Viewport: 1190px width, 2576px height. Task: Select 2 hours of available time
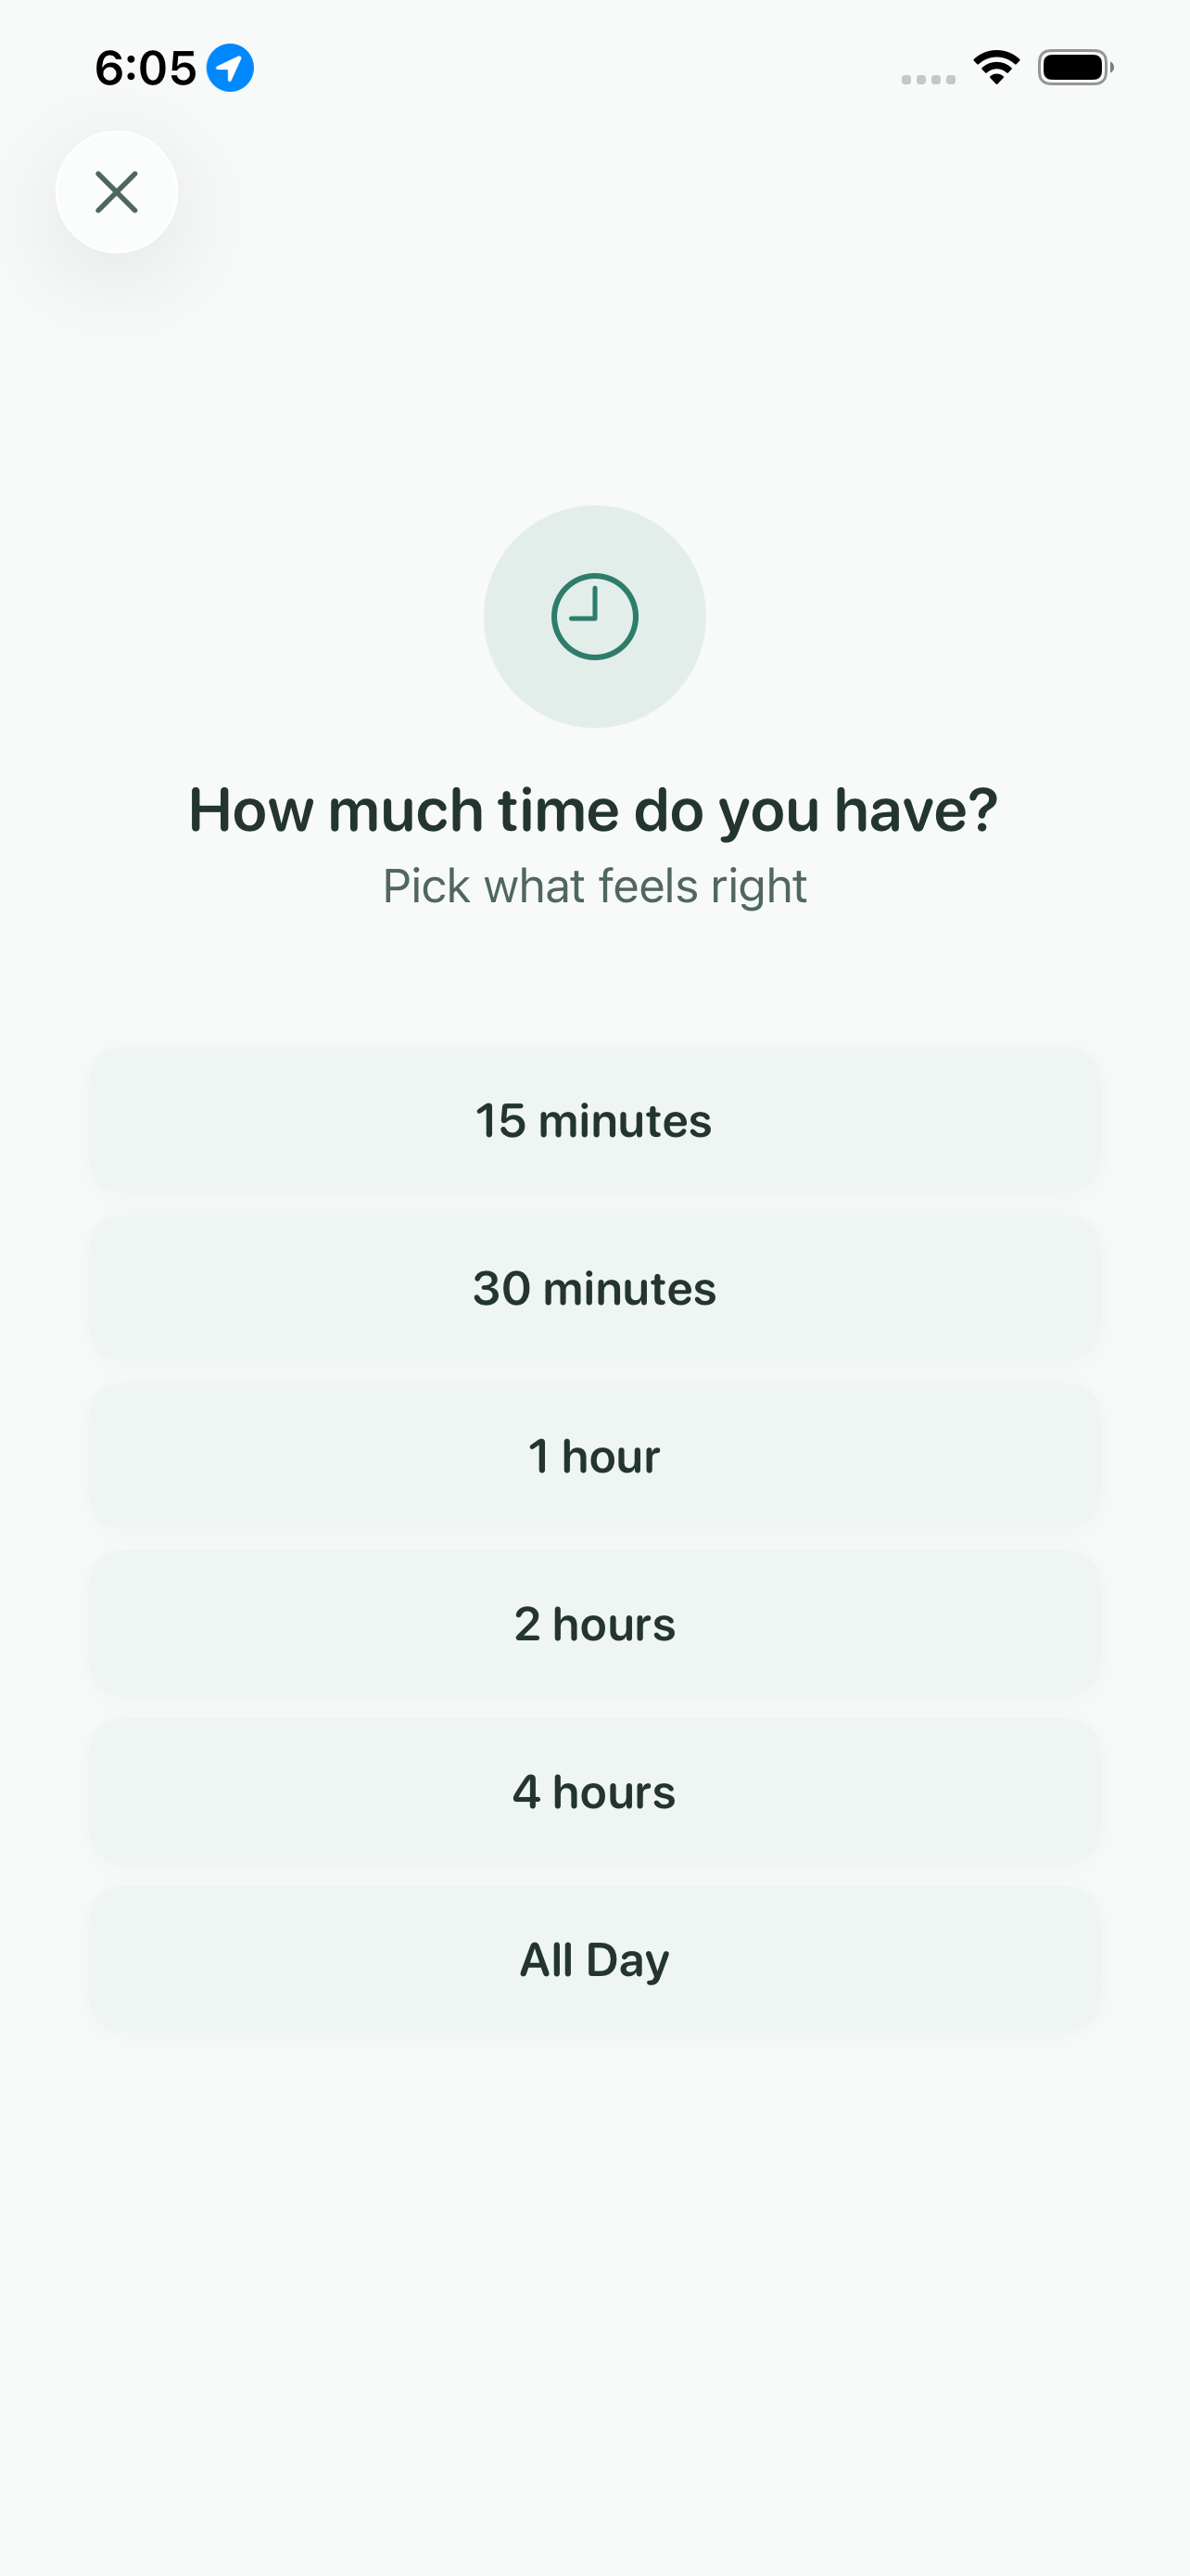click(596, 1624)
